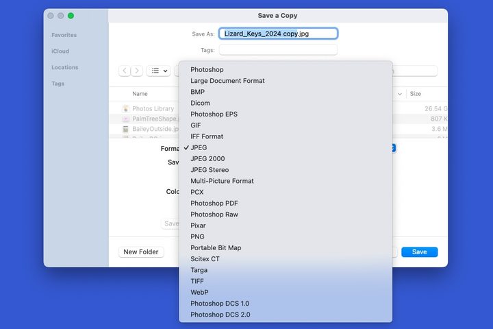Select JPEG Stereo format
Screen dimensions: 493x329
point(286,170)
